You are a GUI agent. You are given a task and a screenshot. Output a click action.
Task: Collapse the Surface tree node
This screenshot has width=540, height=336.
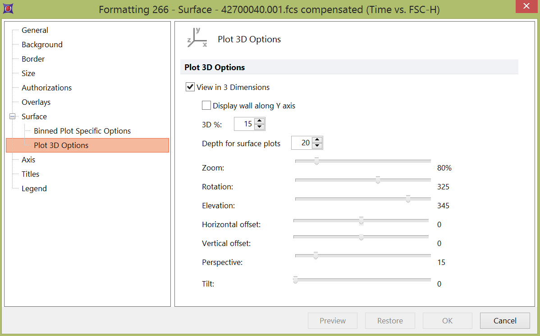(12, 116)
